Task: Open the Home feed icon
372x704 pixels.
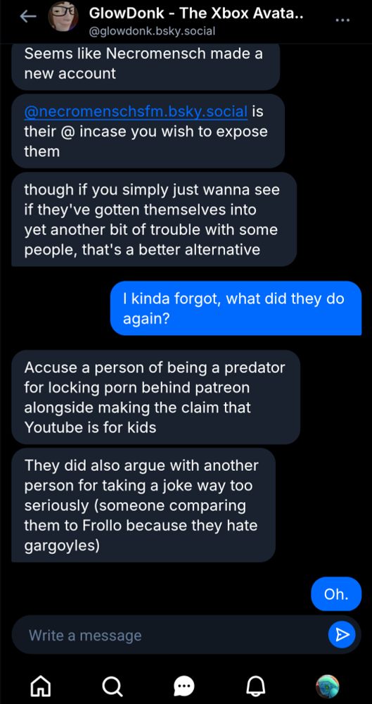Action: [40, 685]
